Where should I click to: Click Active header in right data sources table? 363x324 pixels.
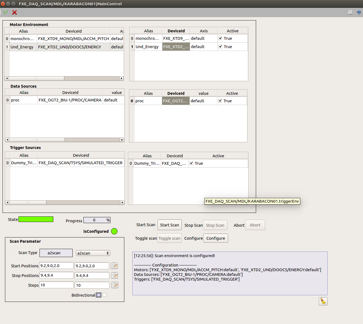coord(232,93)
